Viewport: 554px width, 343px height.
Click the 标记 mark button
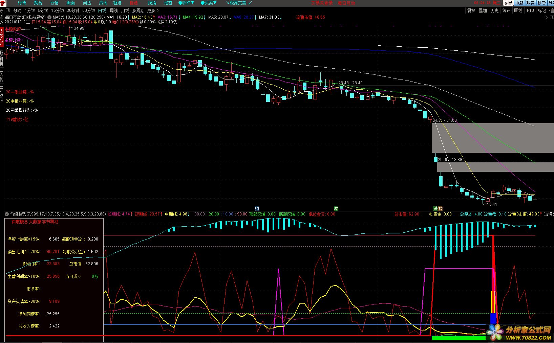(542, 10)
